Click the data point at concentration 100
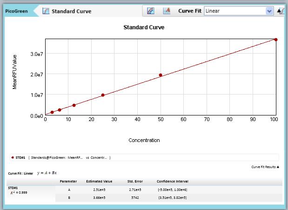The width and height of the screenshot is (288, 210). [x=276, y=40]
